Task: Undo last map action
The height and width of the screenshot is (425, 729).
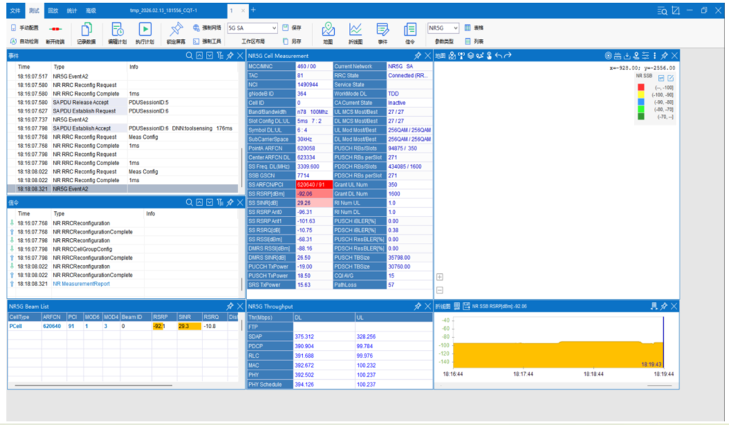Action: [x=498, y=56]
